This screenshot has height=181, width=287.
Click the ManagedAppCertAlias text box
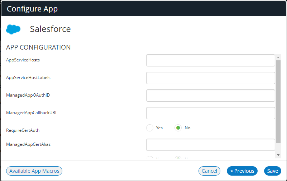(210, 145)
